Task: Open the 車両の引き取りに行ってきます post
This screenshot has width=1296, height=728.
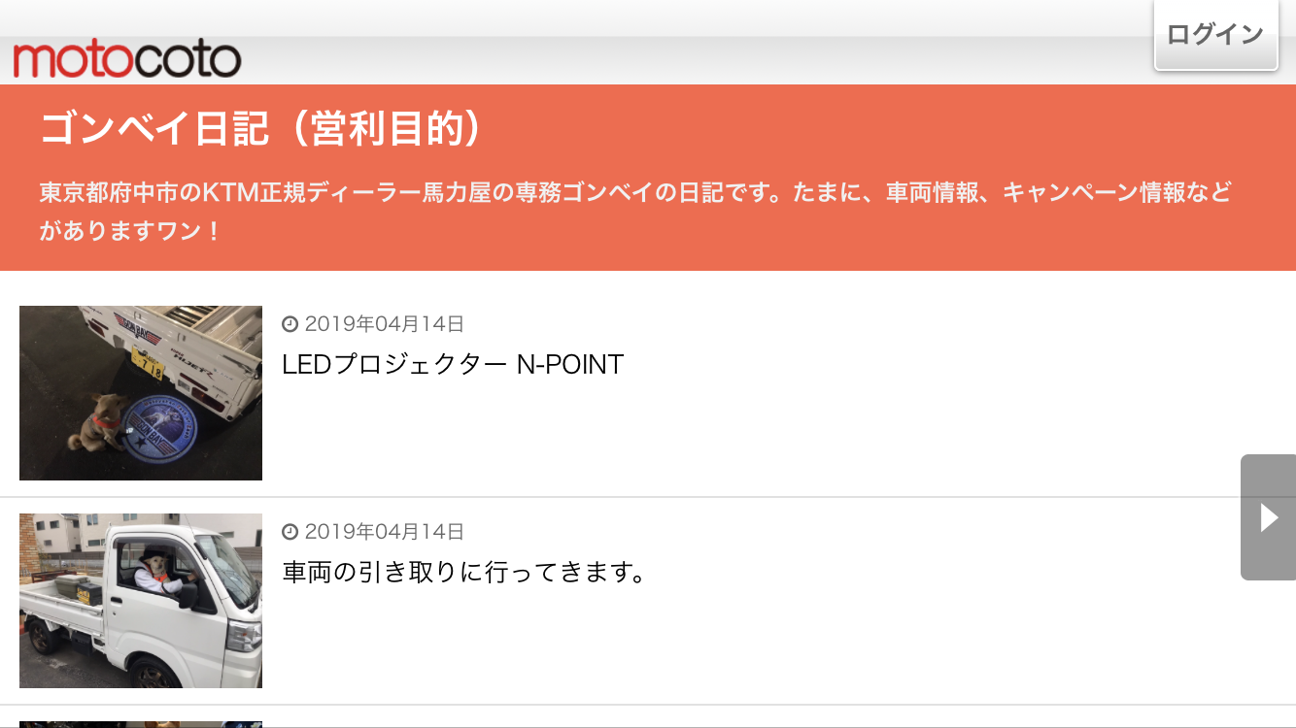Action: 464,573
